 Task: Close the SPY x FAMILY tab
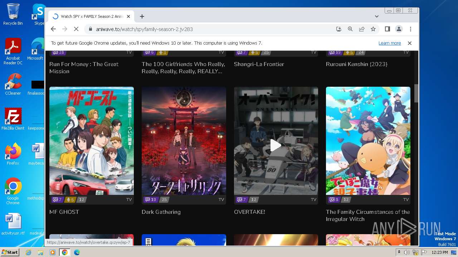click(x=128, y=16)
